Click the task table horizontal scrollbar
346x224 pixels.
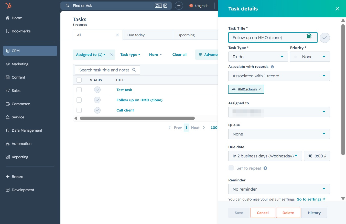click(137, 118)
